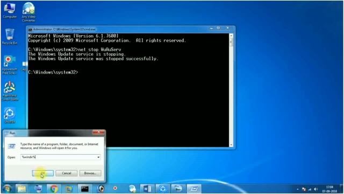Screen dimensions: 344x194
Task: Launch the SHAREit desktop shortcut
Action: (x=10, y=115)
